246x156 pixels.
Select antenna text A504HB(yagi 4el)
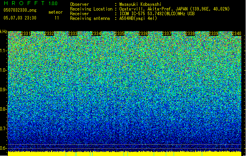[138, 18]
